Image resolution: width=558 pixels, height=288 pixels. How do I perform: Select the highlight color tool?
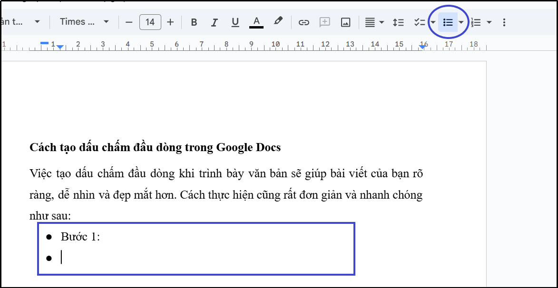(278, 21)
